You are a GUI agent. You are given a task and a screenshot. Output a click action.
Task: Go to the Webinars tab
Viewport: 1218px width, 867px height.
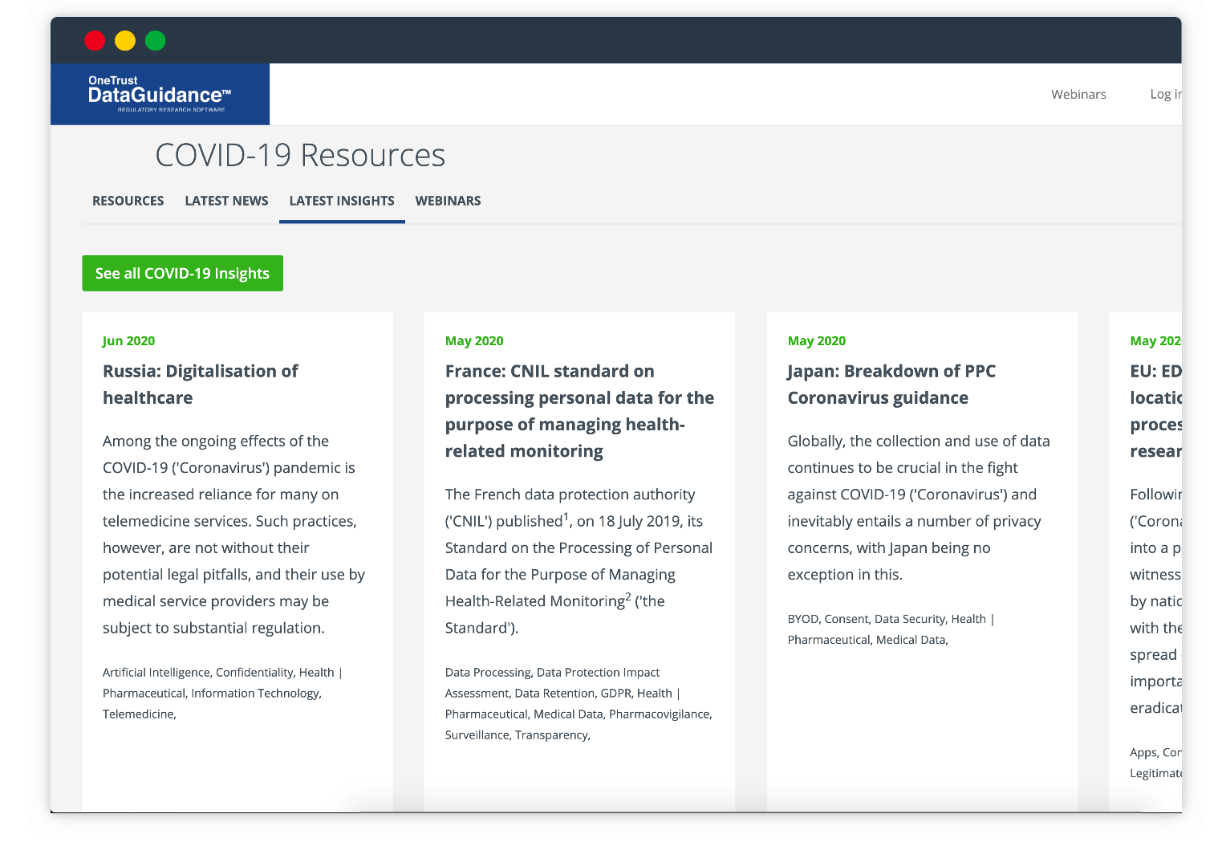coord(448,201)
